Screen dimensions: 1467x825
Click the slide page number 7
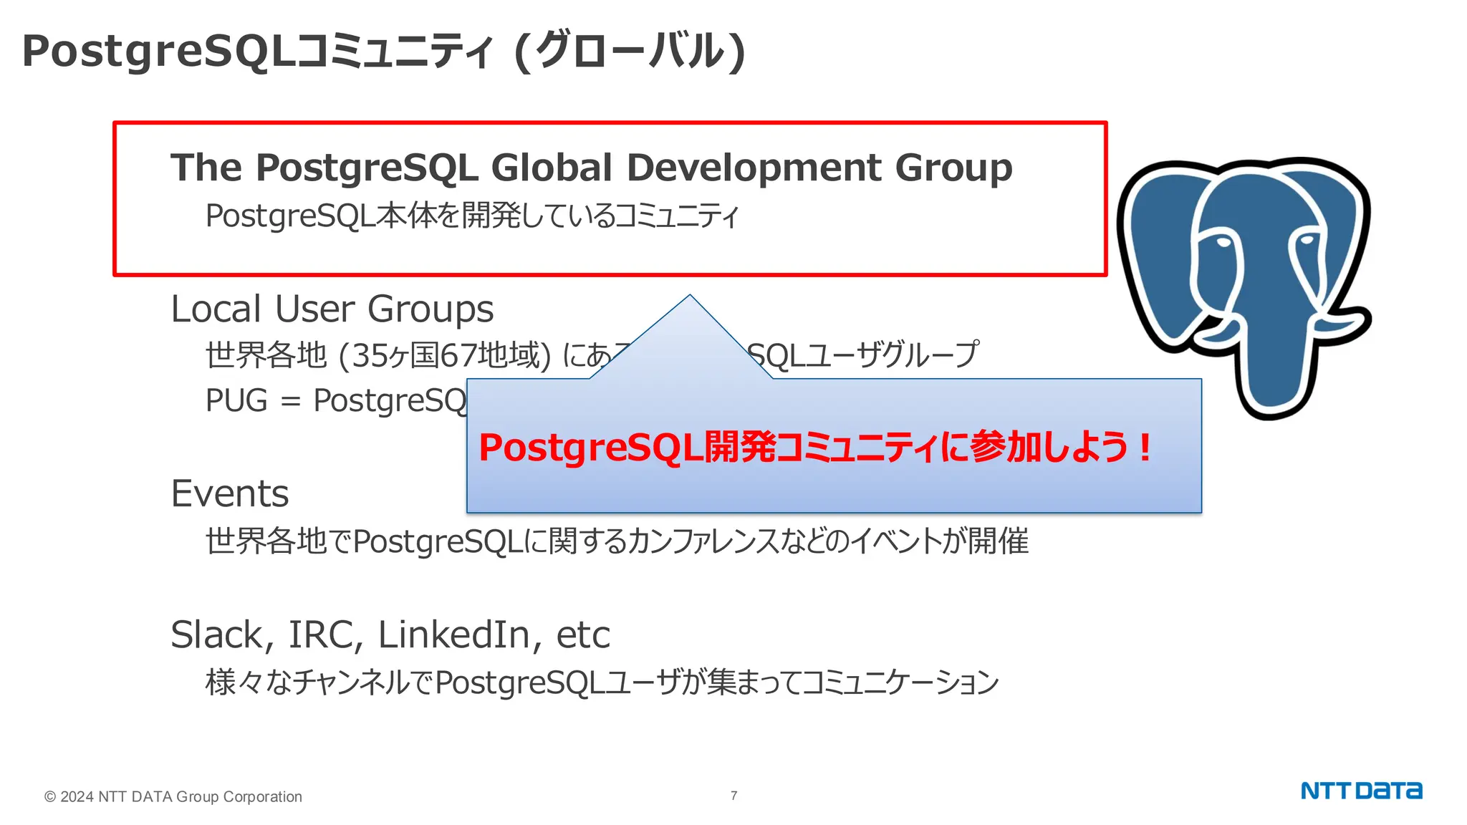pyautogui.click(x=733, y=796)
